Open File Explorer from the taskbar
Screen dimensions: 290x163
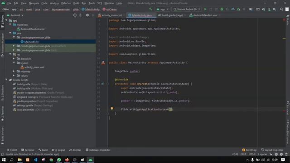19,160
